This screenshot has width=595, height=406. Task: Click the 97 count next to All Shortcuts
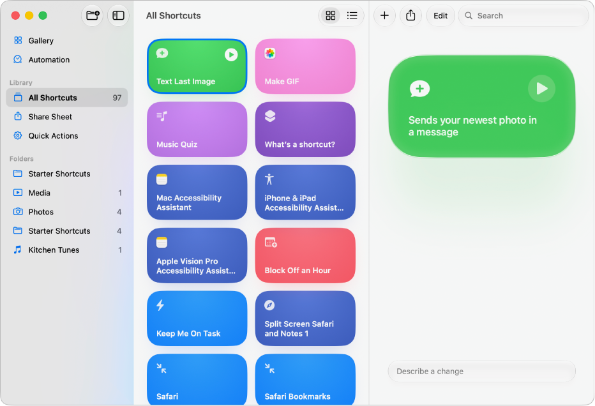coord(117,98)
